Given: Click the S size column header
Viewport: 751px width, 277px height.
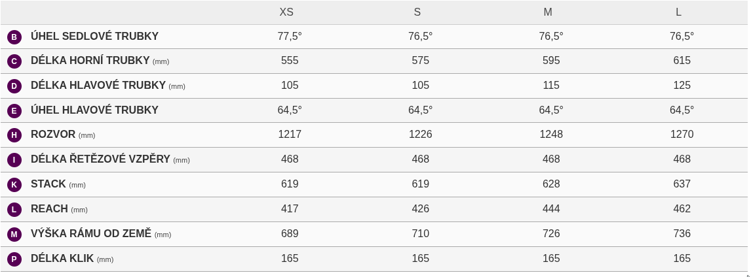Looking at the screenshot, I should click(417, 12).
